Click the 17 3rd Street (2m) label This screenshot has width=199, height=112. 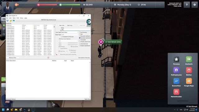(x=113, y=42)
